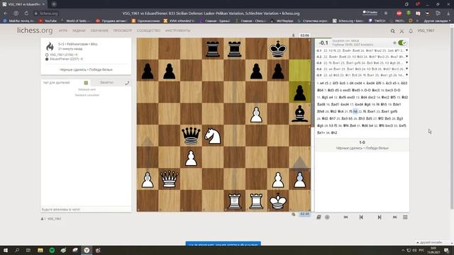Select the white queen on b2
The image size is (454, 255).
[169, 178]
